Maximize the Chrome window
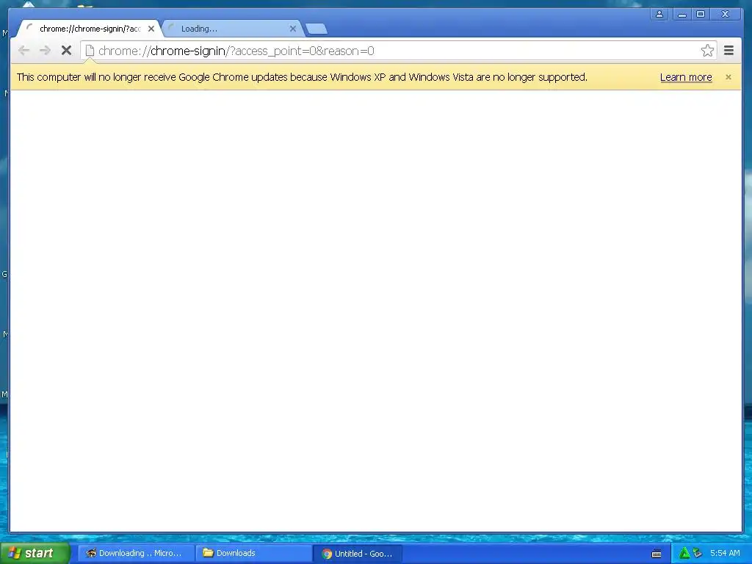This screenshot has width=752, height=564. click(701, 15)
